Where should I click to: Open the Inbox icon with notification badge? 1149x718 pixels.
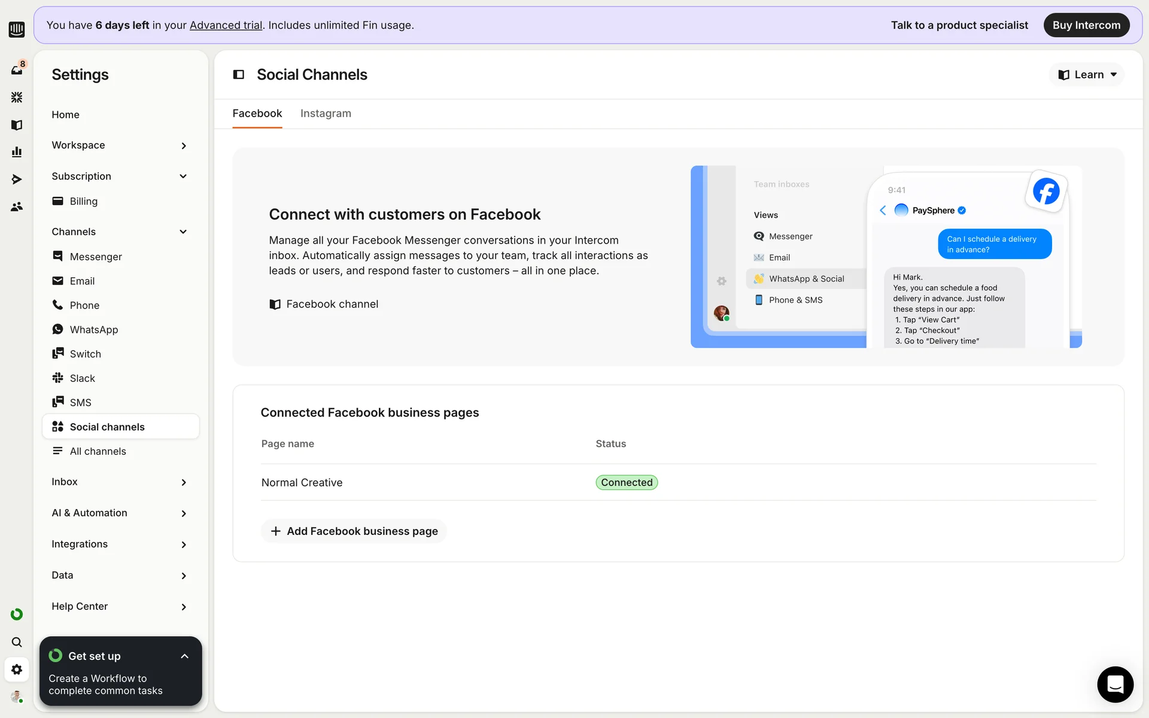[17, 69]
